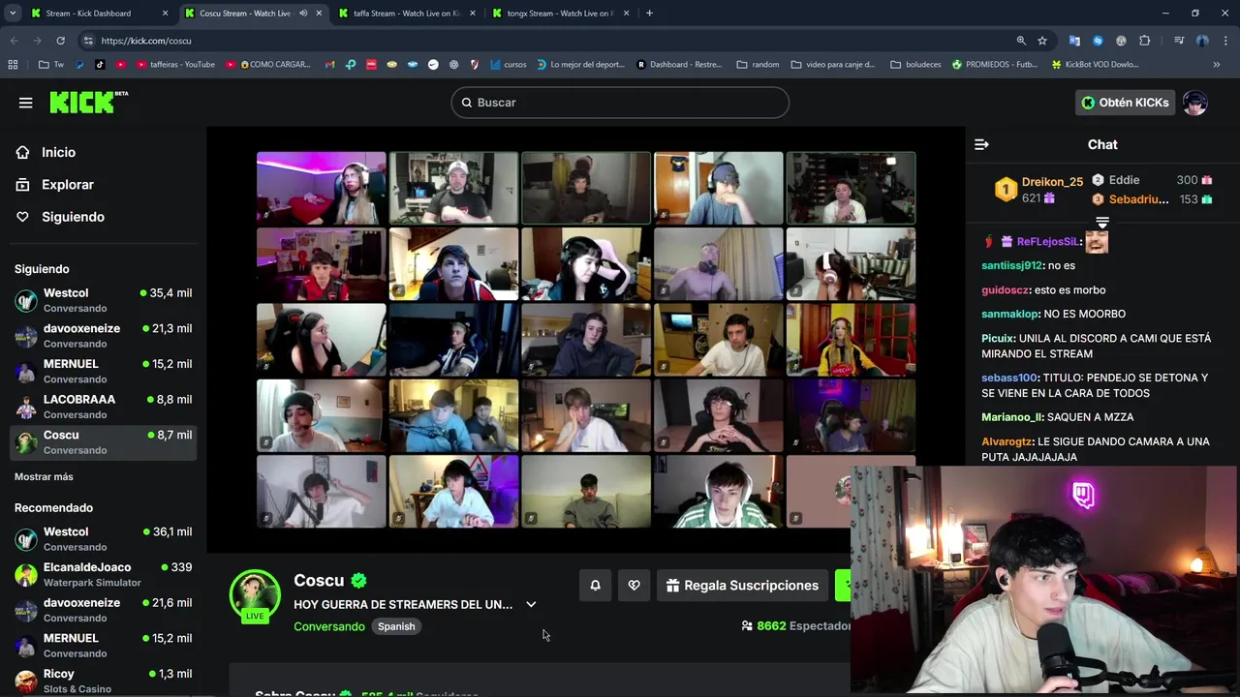Click the address bar URL
Screen dimensions: 1240x697
146,41
